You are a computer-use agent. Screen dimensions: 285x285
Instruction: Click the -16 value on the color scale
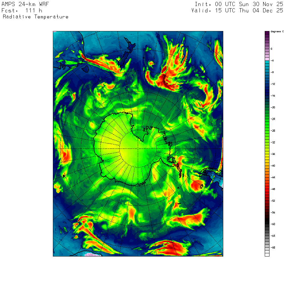(x=273, y=96)
